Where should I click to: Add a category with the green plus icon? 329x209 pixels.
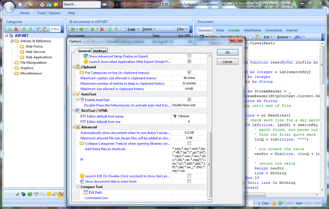tap(10, 29)
